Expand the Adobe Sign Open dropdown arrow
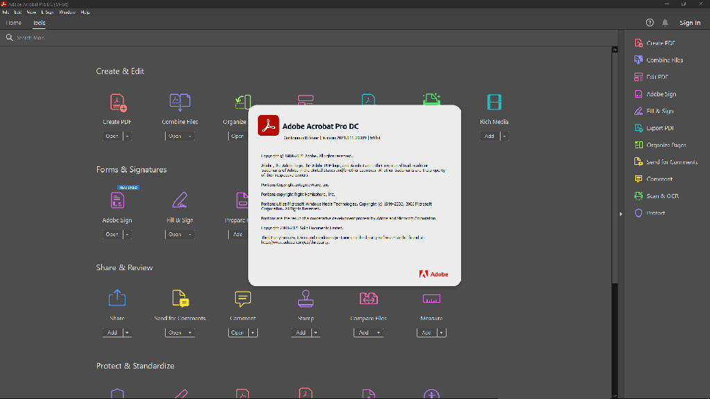The width and height of the screenshot is (710, 399). click(128, 234)
